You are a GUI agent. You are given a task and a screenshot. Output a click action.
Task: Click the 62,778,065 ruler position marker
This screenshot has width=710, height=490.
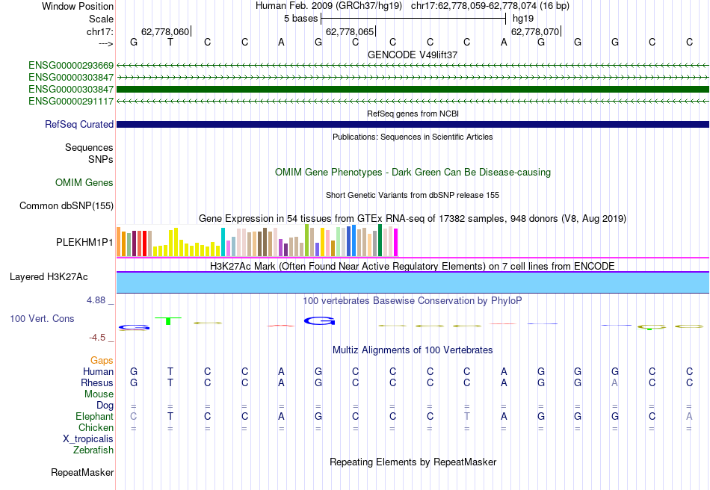(350, 31)
